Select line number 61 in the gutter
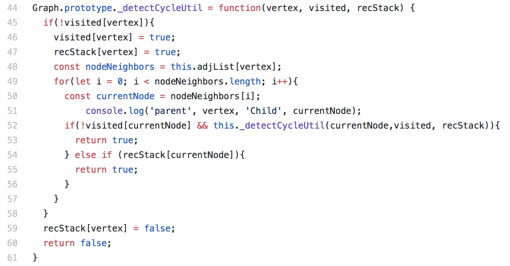 point(12,258)
